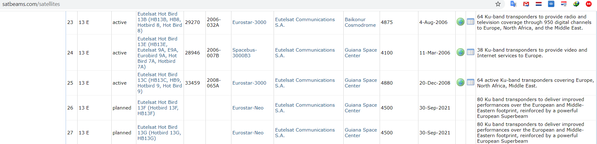Open channel table icon for Hot Bird 13E
This screenshot has height=144, width=597.
coord(470,52)
